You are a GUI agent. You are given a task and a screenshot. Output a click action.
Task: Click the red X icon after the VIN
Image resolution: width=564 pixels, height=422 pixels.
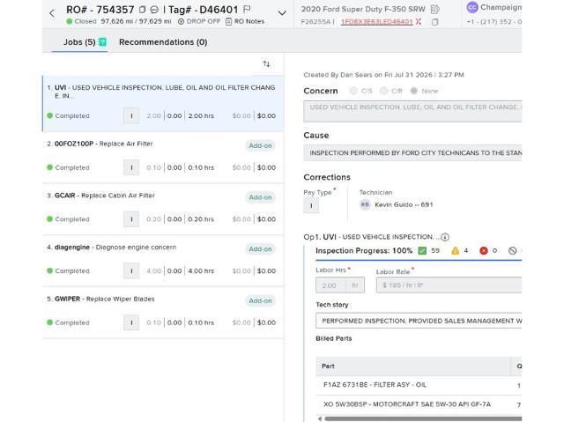419,22
